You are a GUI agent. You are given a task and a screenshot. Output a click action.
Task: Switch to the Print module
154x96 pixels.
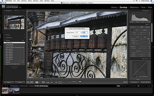(143, 7)
